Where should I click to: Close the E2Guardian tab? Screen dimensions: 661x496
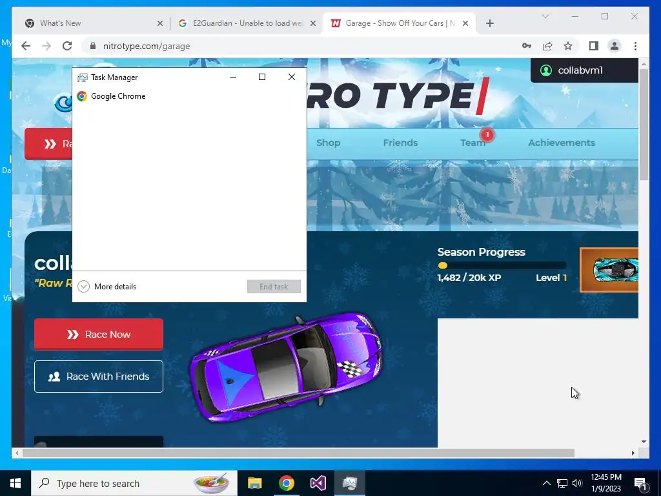pyautogui.click(x=313, y=23)
